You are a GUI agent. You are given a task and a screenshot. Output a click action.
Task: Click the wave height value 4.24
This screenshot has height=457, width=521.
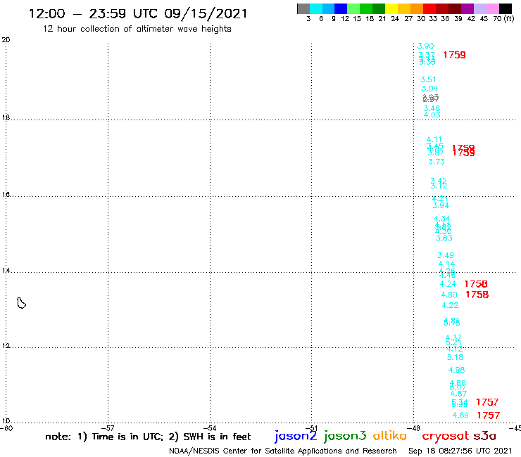(x=448, y=284)
